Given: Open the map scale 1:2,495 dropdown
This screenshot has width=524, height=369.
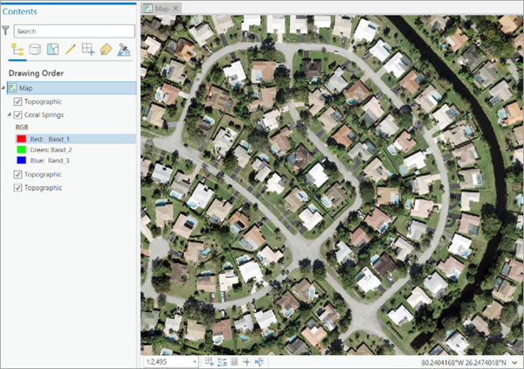Looking at the screenshot, I should pyautogui.click(x=194, y=361).
